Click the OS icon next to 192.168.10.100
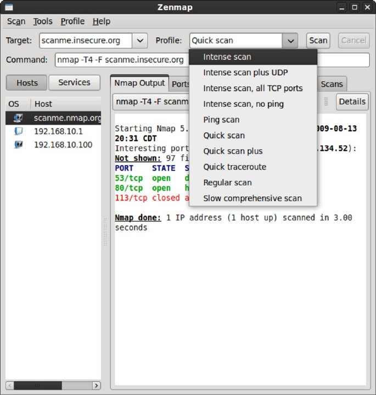Screen dimensions: 376x395 [x=18, y=145]
